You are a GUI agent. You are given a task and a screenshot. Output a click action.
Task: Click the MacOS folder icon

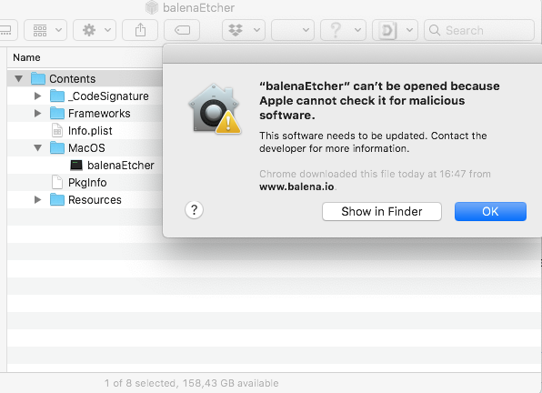(x=57, y=147)
